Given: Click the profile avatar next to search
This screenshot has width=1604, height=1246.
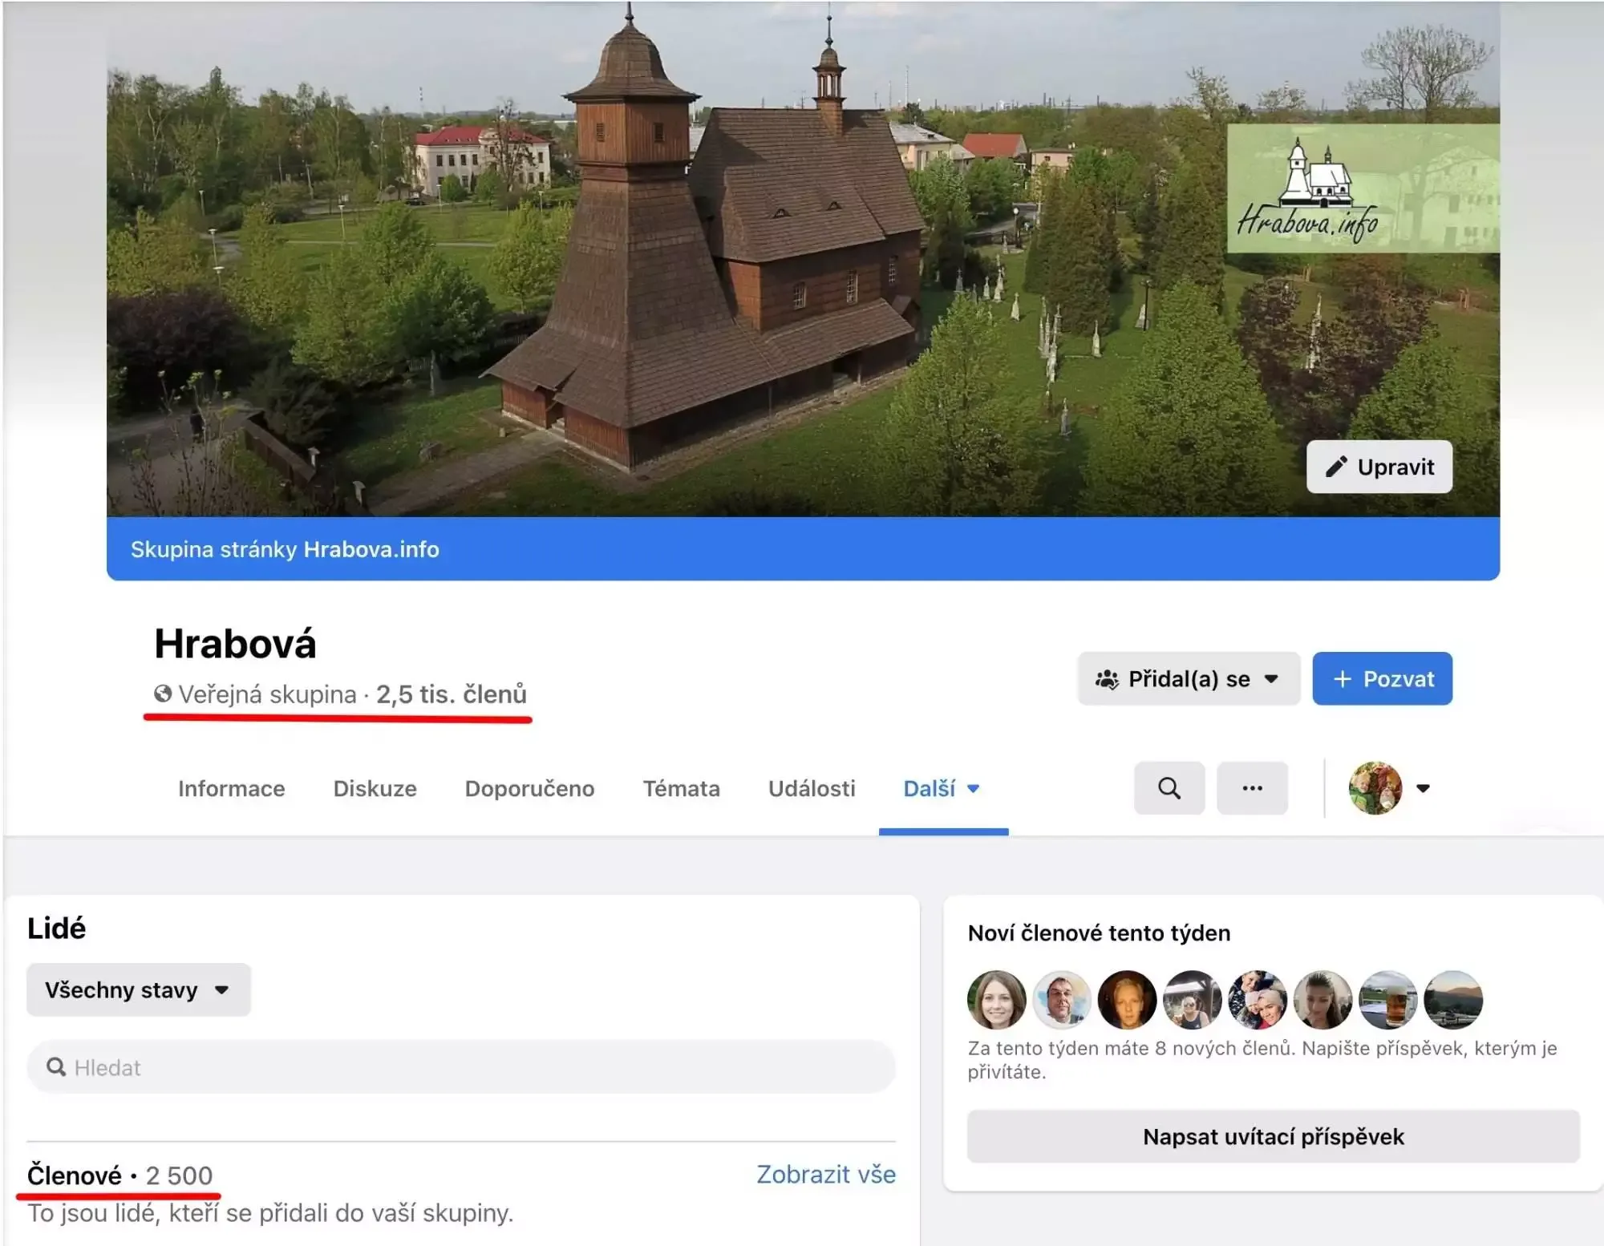Looking at the screenshot, I should coord(1375,788).
